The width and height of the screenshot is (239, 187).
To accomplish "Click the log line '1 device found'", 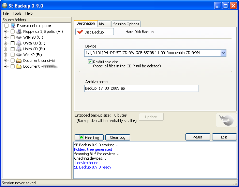I will click(86, 163).
